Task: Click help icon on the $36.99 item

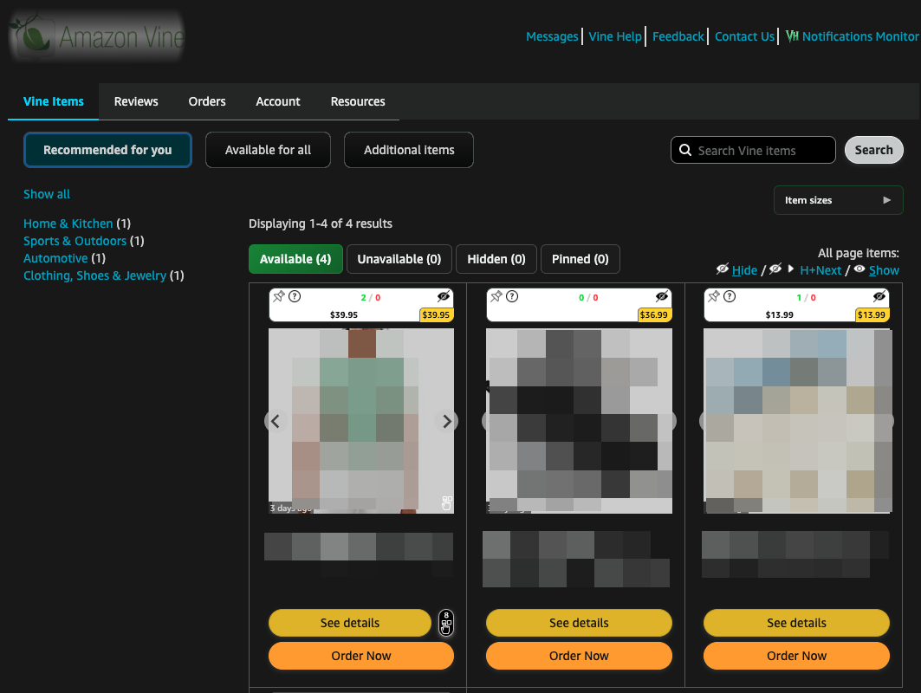Action: tap(513, 296)
